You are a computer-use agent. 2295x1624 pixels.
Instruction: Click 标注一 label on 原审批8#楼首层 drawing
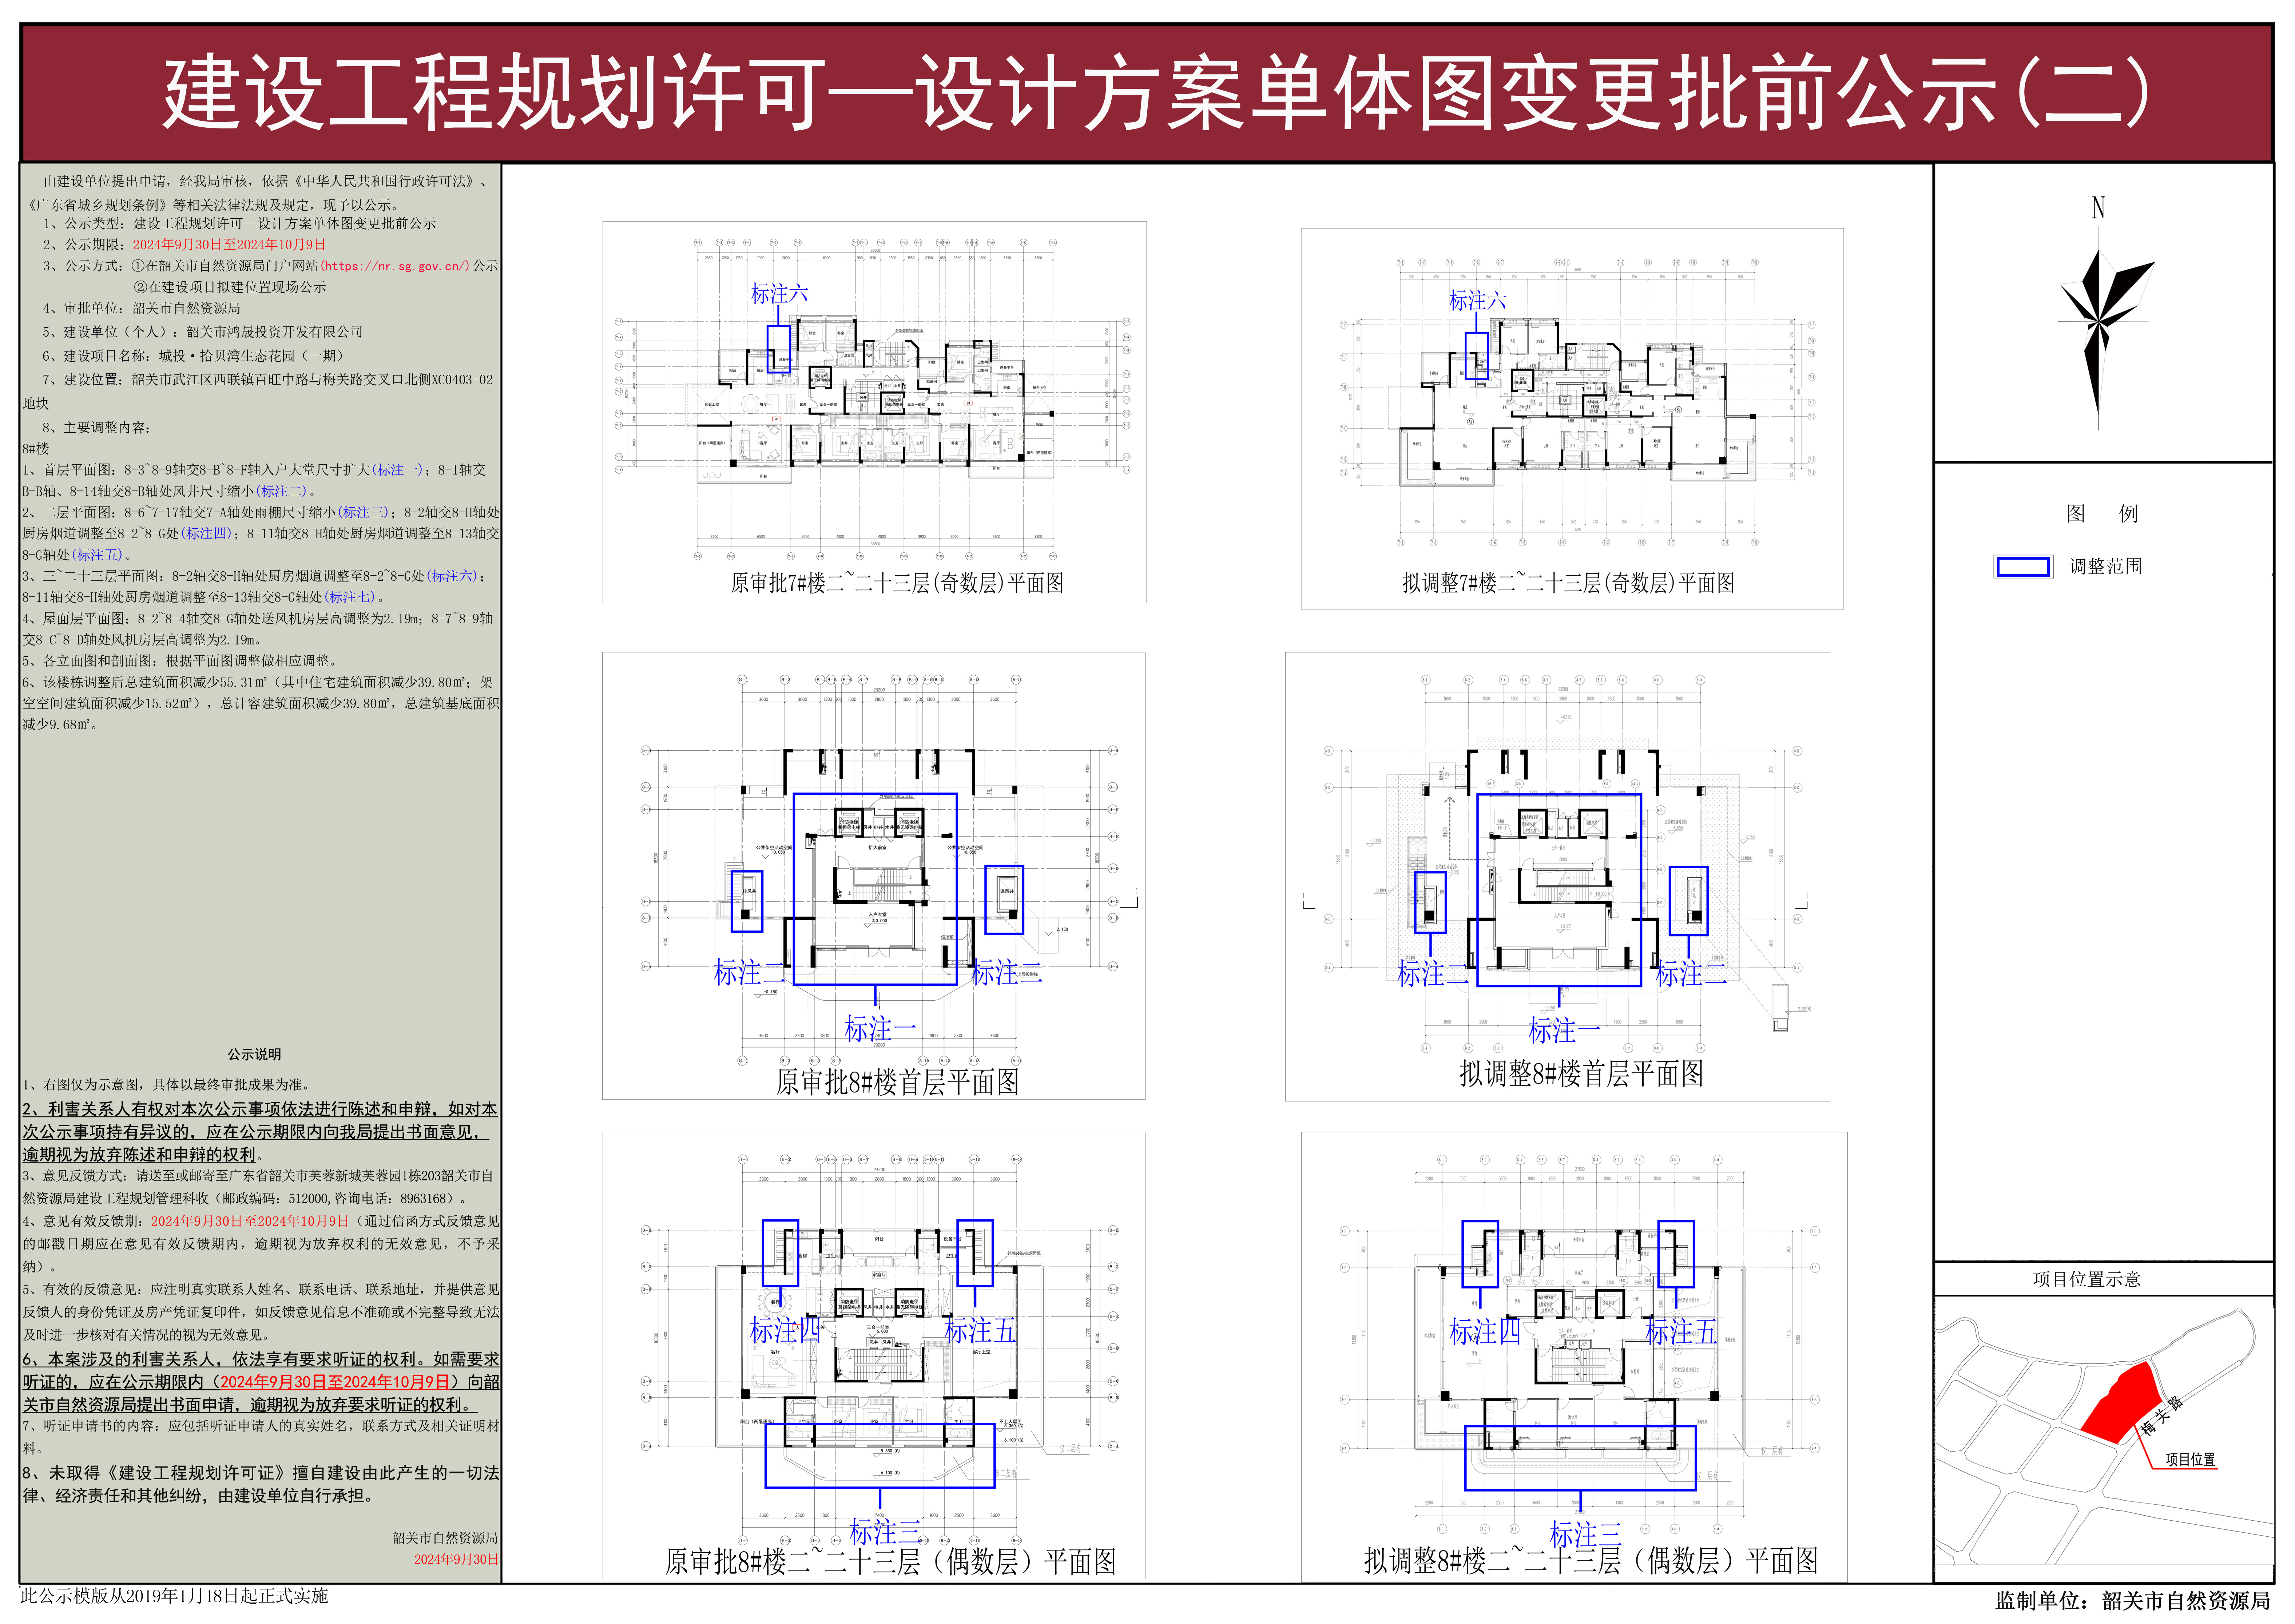click(880, 1029)
